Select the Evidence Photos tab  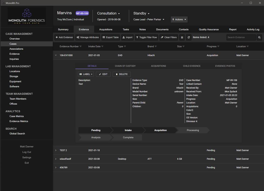click(225, 66)
